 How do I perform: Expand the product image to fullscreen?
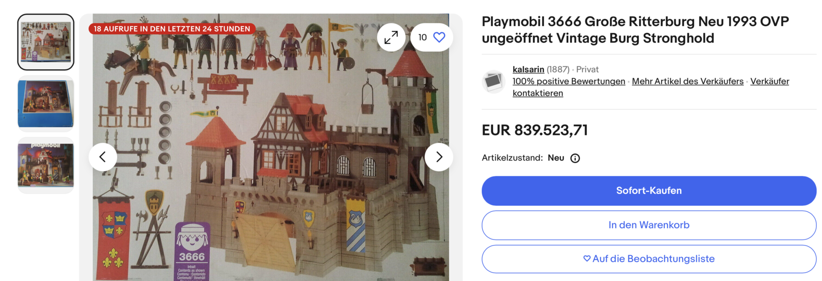point(391,37)
